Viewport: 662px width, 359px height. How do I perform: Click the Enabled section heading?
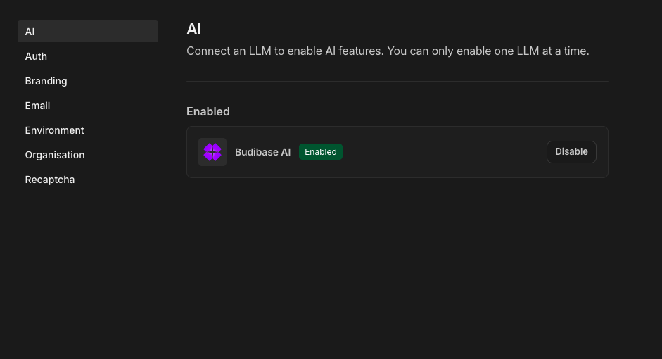pyautogui.click(x=208, y=111)
